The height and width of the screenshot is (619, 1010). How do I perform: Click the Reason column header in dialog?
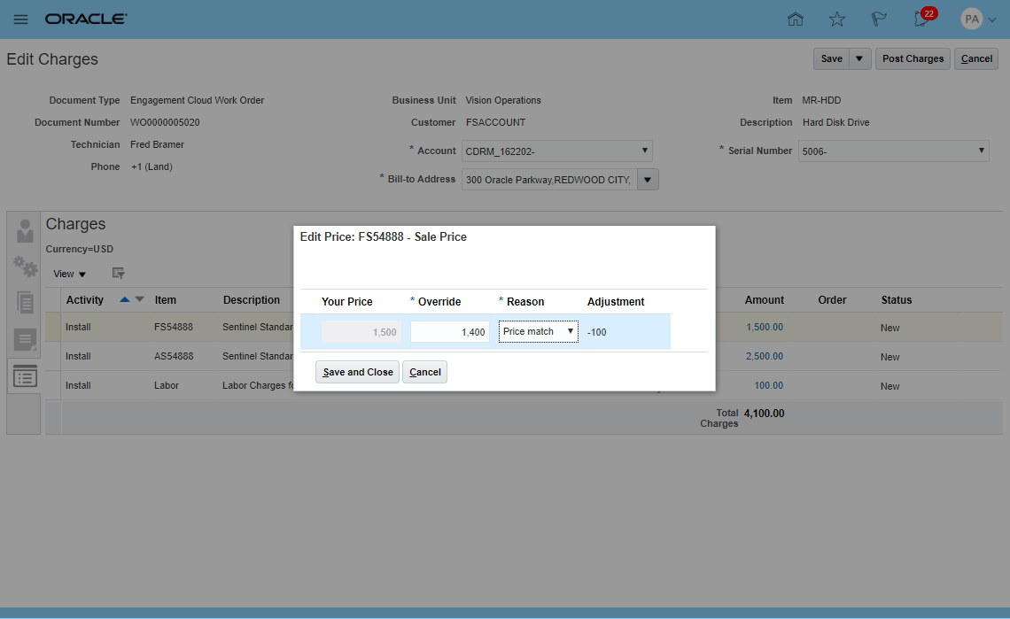[525, 301]
